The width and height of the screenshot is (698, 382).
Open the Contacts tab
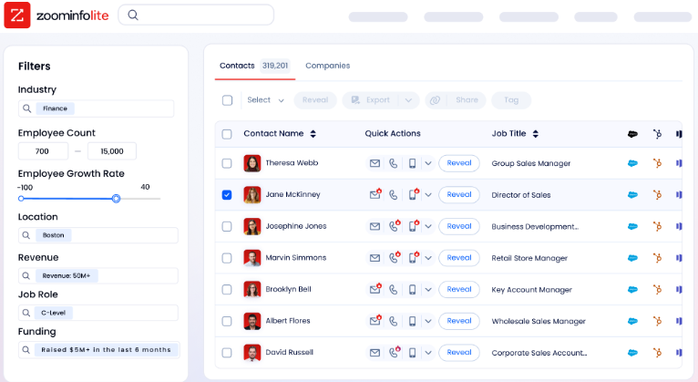tap(254, 66)
